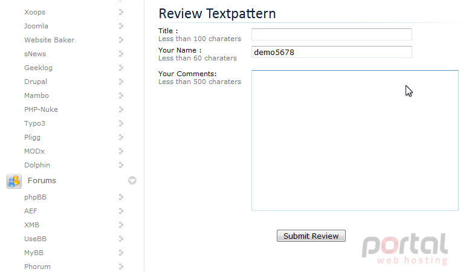Open PHP-Nuke from the list
This screenshot has width=469, height=272.
(x=41, y=109)
